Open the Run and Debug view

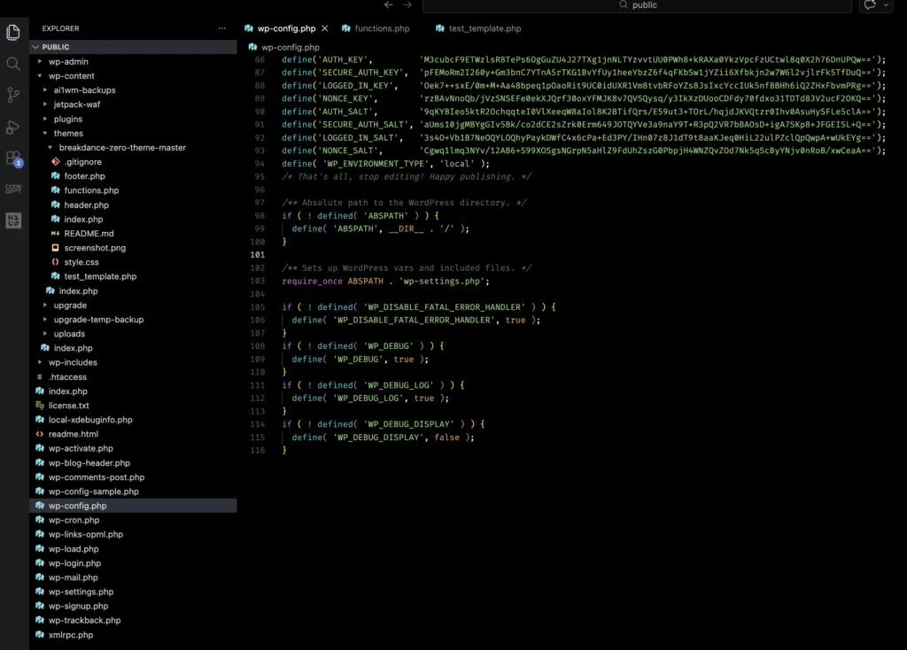pyautogui.click(x=12, y=126)
